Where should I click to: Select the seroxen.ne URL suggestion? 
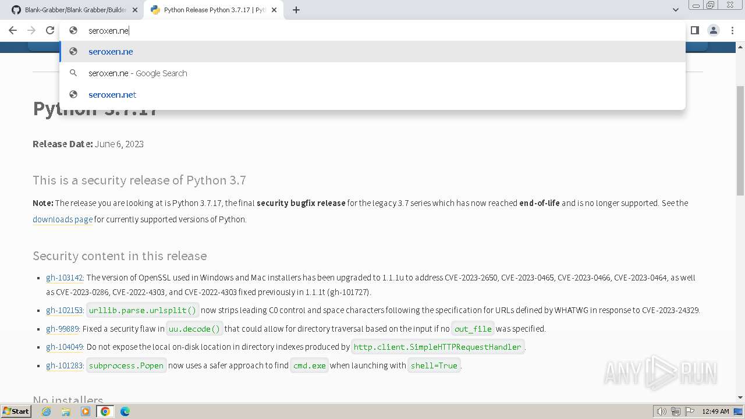[x=372, y=52]
